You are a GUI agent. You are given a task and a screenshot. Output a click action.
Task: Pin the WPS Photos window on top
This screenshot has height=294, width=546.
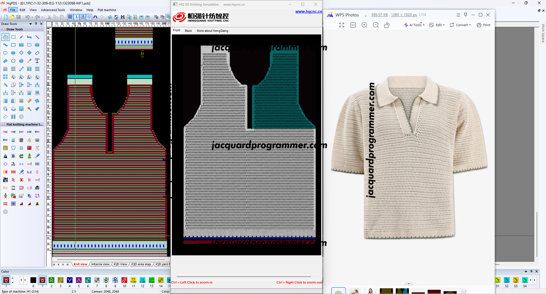point(465,15)
